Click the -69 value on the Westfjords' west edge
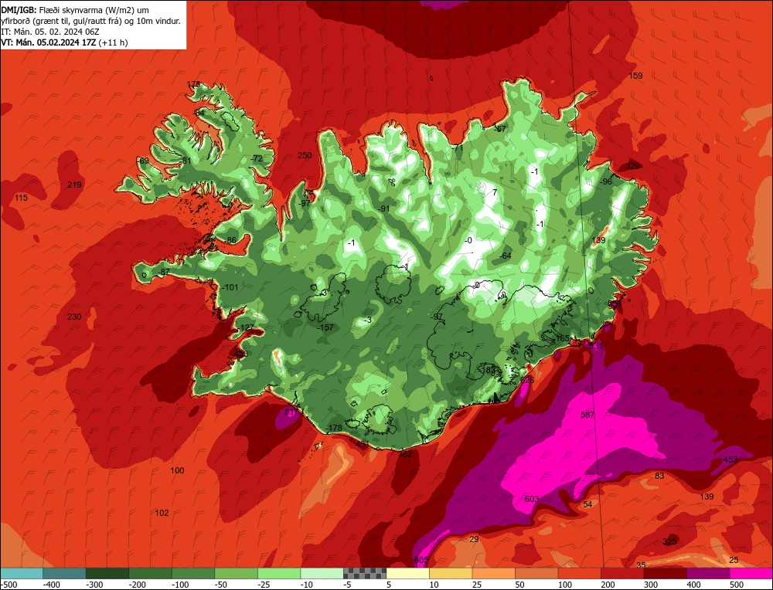 142,161
